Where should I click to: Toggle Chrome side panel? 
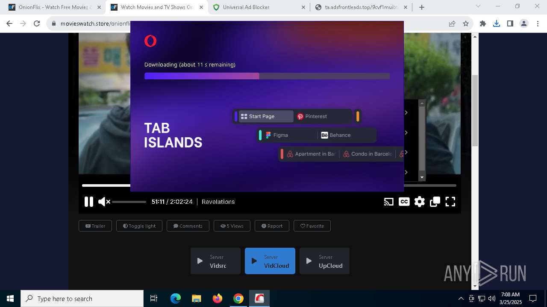(x=510, y=24)
